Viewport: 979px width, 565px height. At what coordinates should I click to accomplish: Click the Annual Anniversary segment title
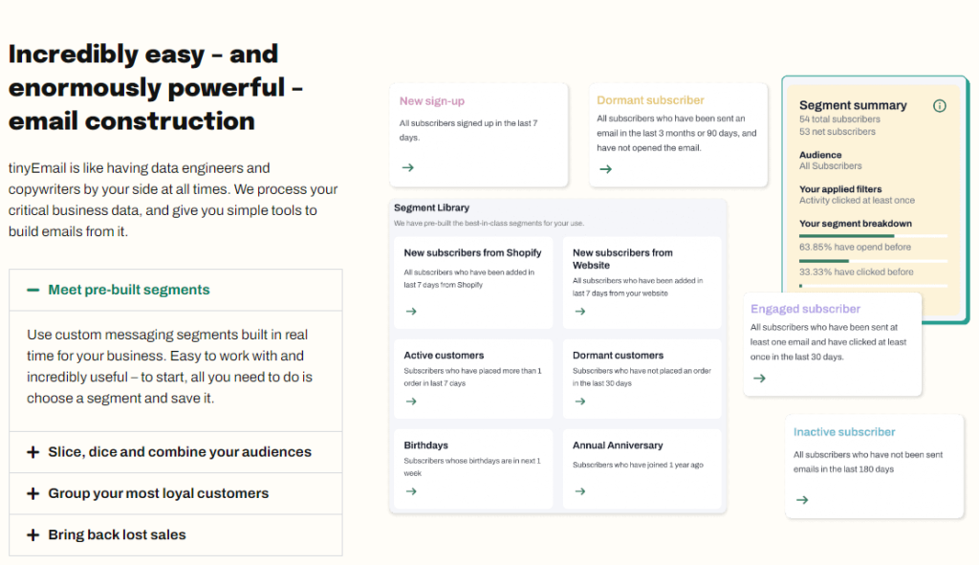[x=618, y=445]
